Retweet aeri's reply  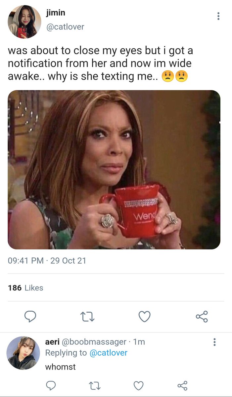[x=94, y=385]
